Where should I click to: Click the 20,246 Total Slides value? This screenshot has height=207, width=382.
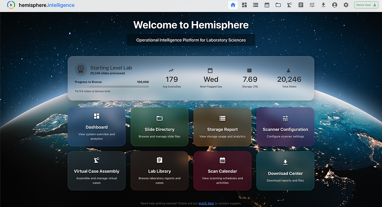289,79
